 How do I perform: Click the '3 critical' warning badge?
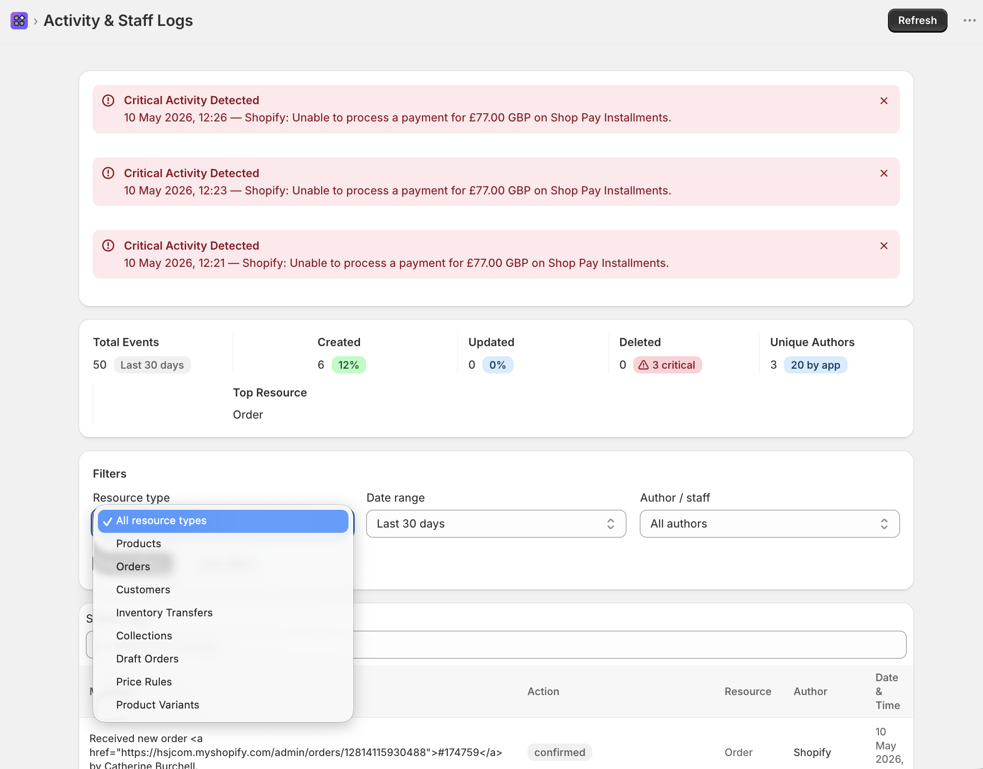(667, 365)
